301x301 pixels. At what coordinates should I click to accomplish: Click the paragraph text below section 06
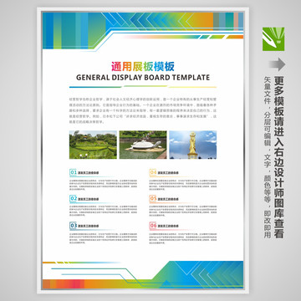pos(183,237)
